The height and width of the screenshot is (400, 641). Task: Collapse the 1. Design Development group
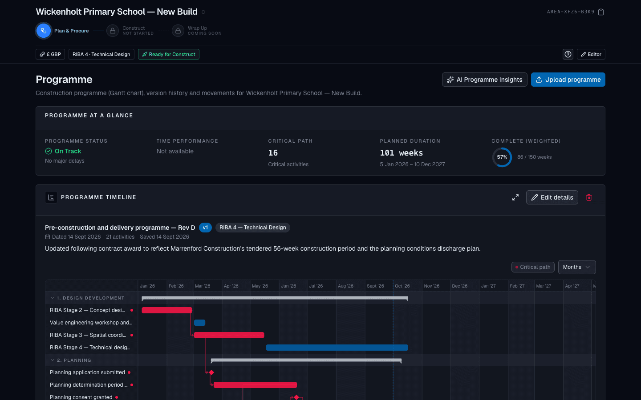pos(53,298)
